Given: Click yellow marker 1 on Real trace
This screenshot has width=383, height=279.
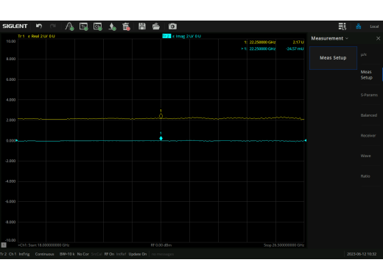Looking at the screenshot, I should tap(161, 116).
